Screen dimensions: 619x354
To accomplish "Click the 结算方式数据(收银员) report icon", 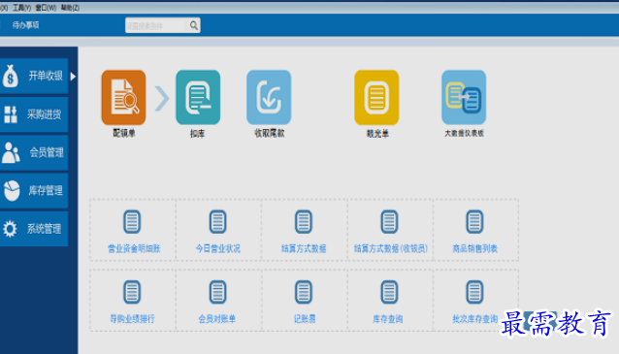I will (389, 222).
